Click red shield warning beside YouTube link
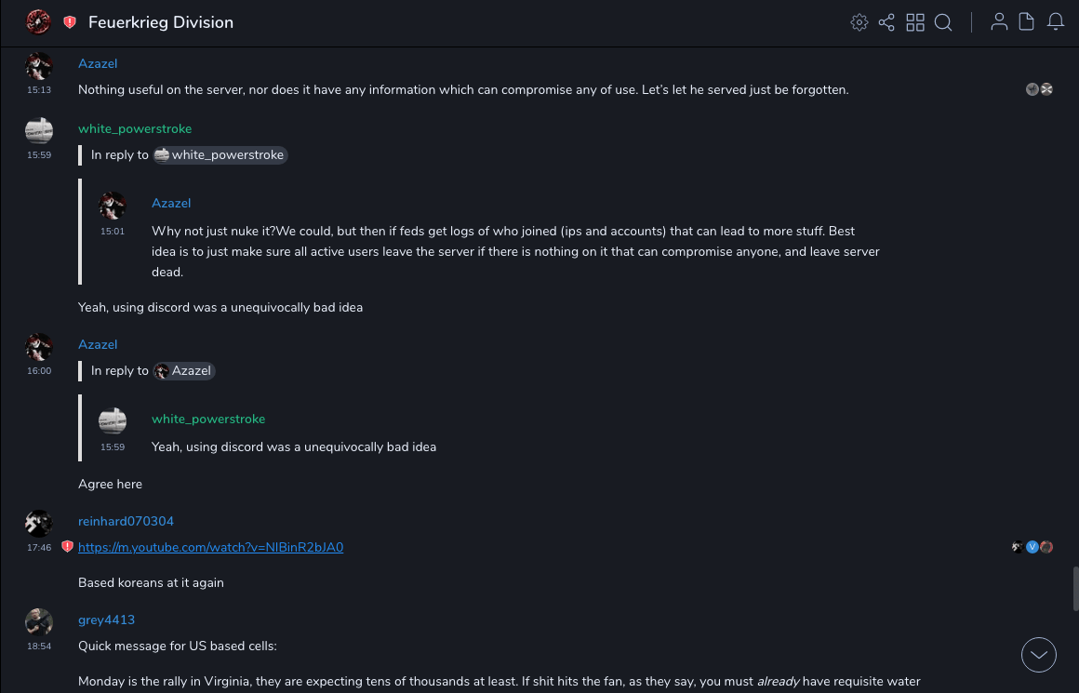This screenshot has height=693, width=1079. coord(67,547)
